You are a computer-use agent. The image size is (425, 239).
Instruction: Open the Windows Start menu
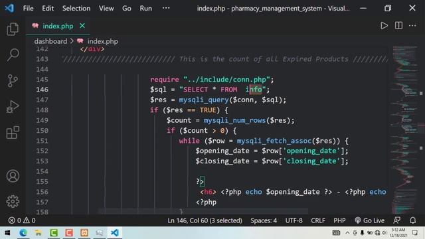pyautogui.click(x=7, y=233)
